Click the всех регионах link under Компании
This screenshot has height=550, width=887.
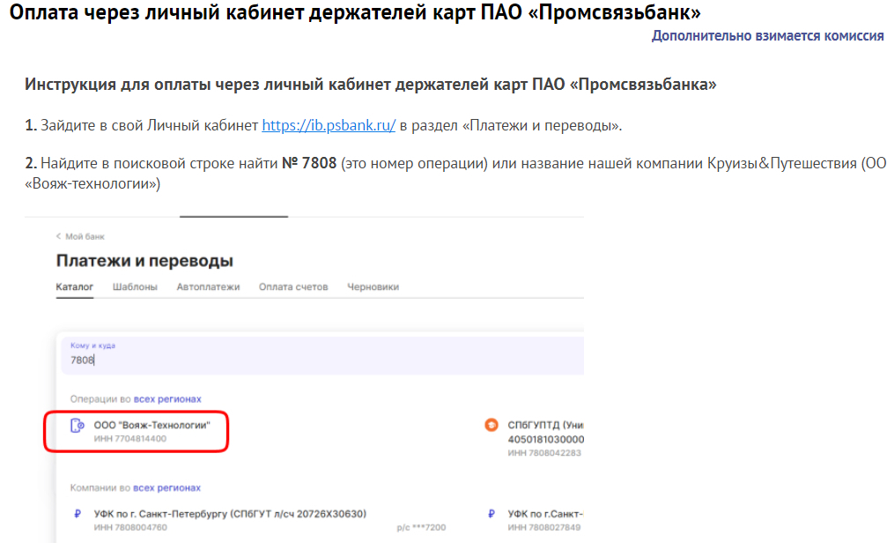coord(166,487)
